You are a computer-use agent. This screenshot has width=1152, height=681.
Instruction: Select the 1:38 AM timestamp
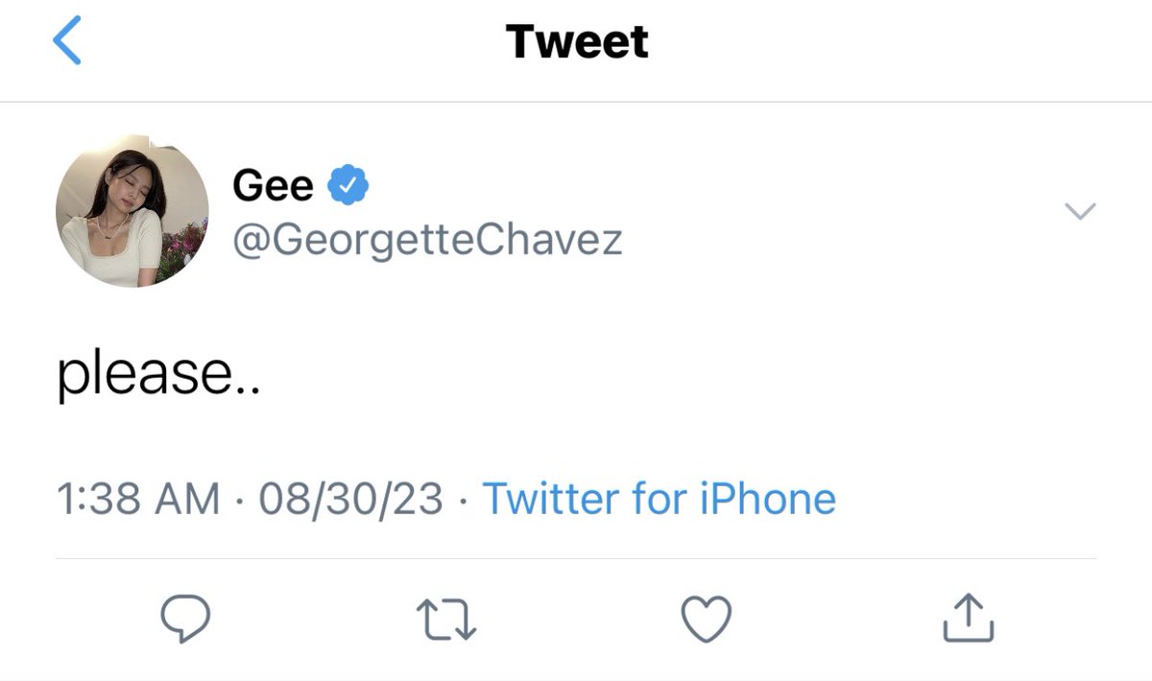[x=138, y=499]
